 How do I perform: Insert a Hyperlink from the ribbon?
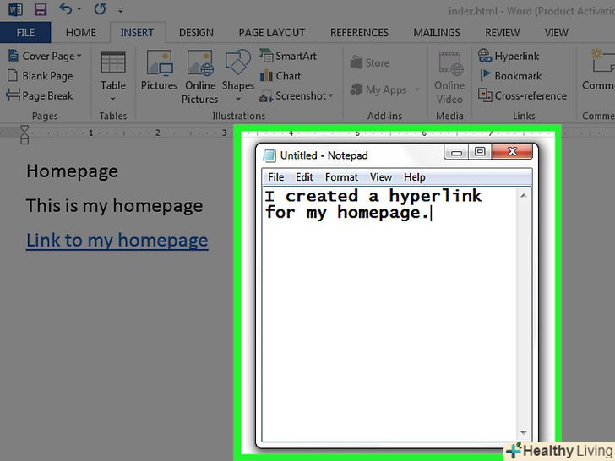(509, 56)
